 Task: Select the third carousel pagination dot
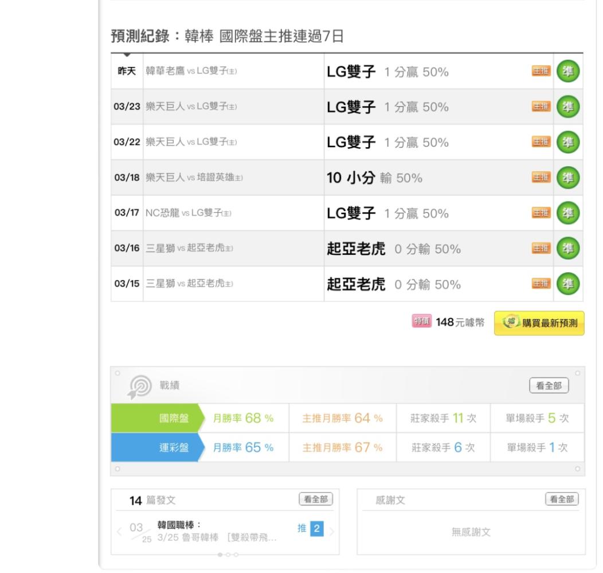[x=236, y=555]
